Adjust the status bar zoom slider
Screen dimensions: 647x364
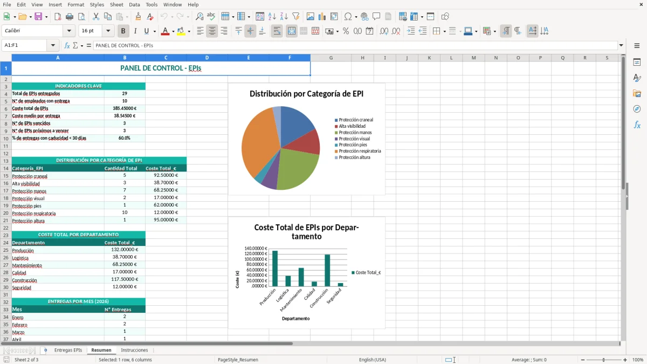click(x=603, y=360)
